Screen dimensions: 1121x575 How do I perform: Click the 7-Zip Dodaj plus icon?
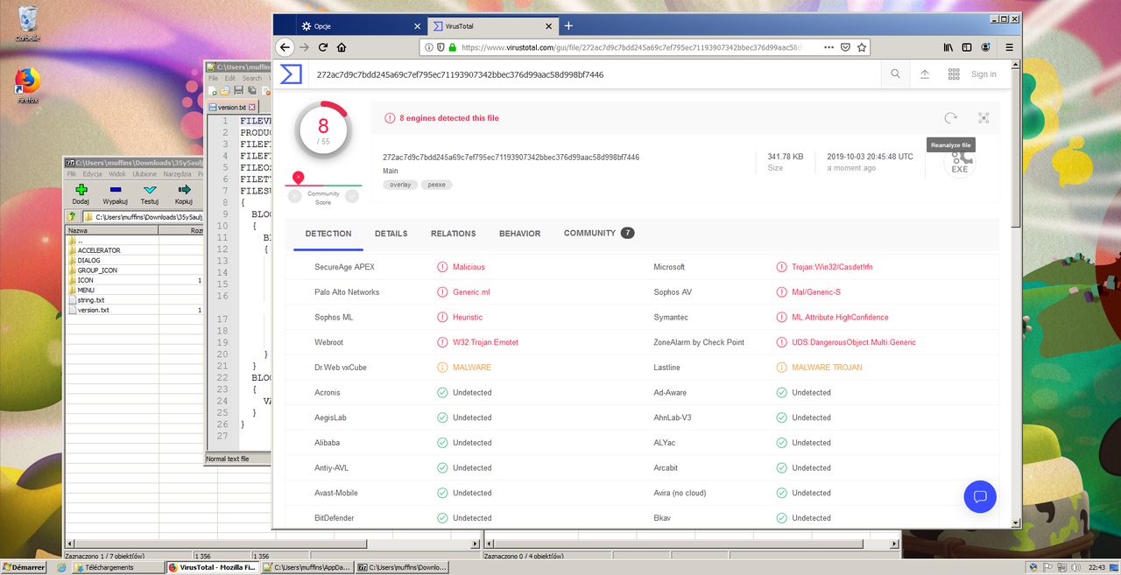pos(81,190)
